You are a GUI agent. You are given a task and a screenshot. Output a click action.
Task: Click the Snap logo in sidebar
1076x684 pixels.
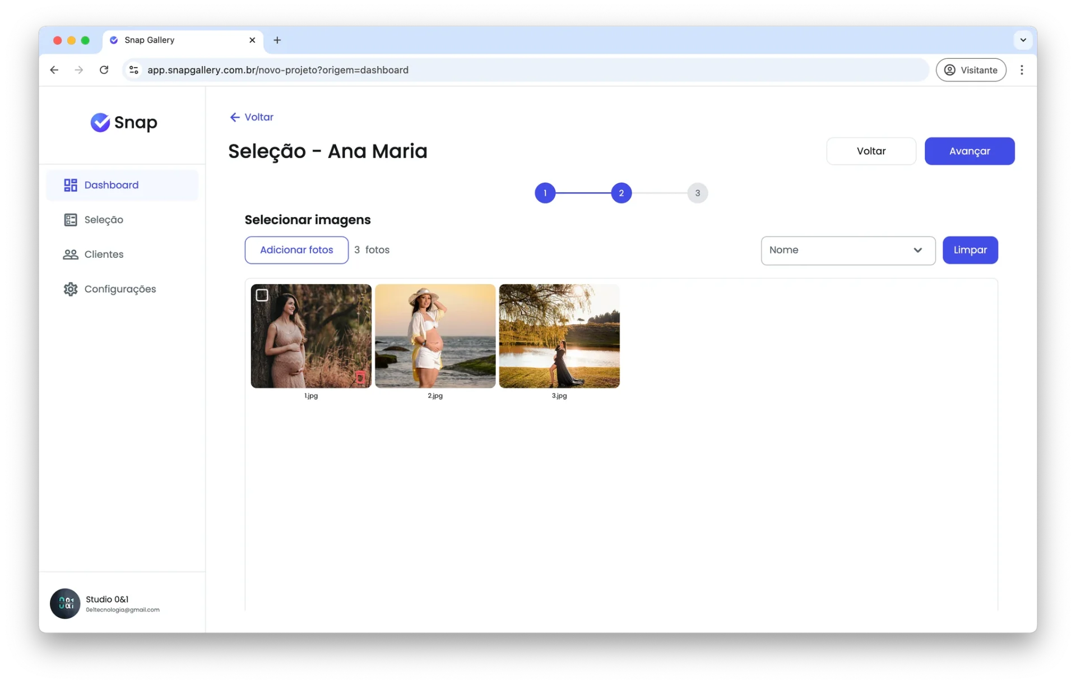(x=124, y=122)
